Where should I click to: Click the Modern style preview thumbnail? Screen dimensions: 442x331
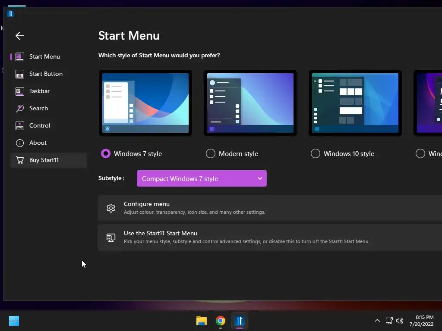pos(250,103)
